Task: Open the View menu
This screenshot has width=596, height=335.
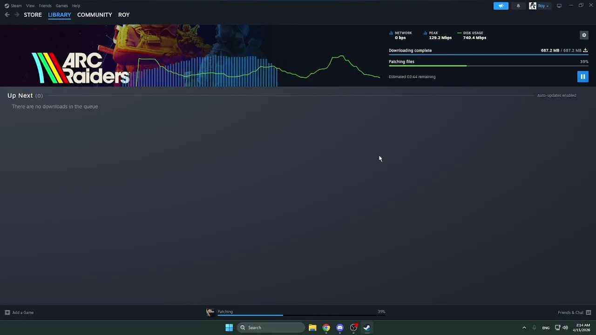Action: 30,6
